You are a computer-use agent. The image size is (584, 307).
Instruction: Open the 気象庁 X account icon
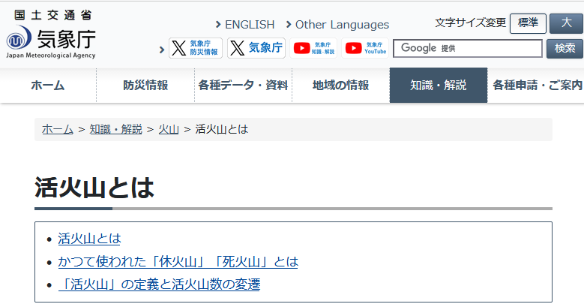[x=256, y=48]
